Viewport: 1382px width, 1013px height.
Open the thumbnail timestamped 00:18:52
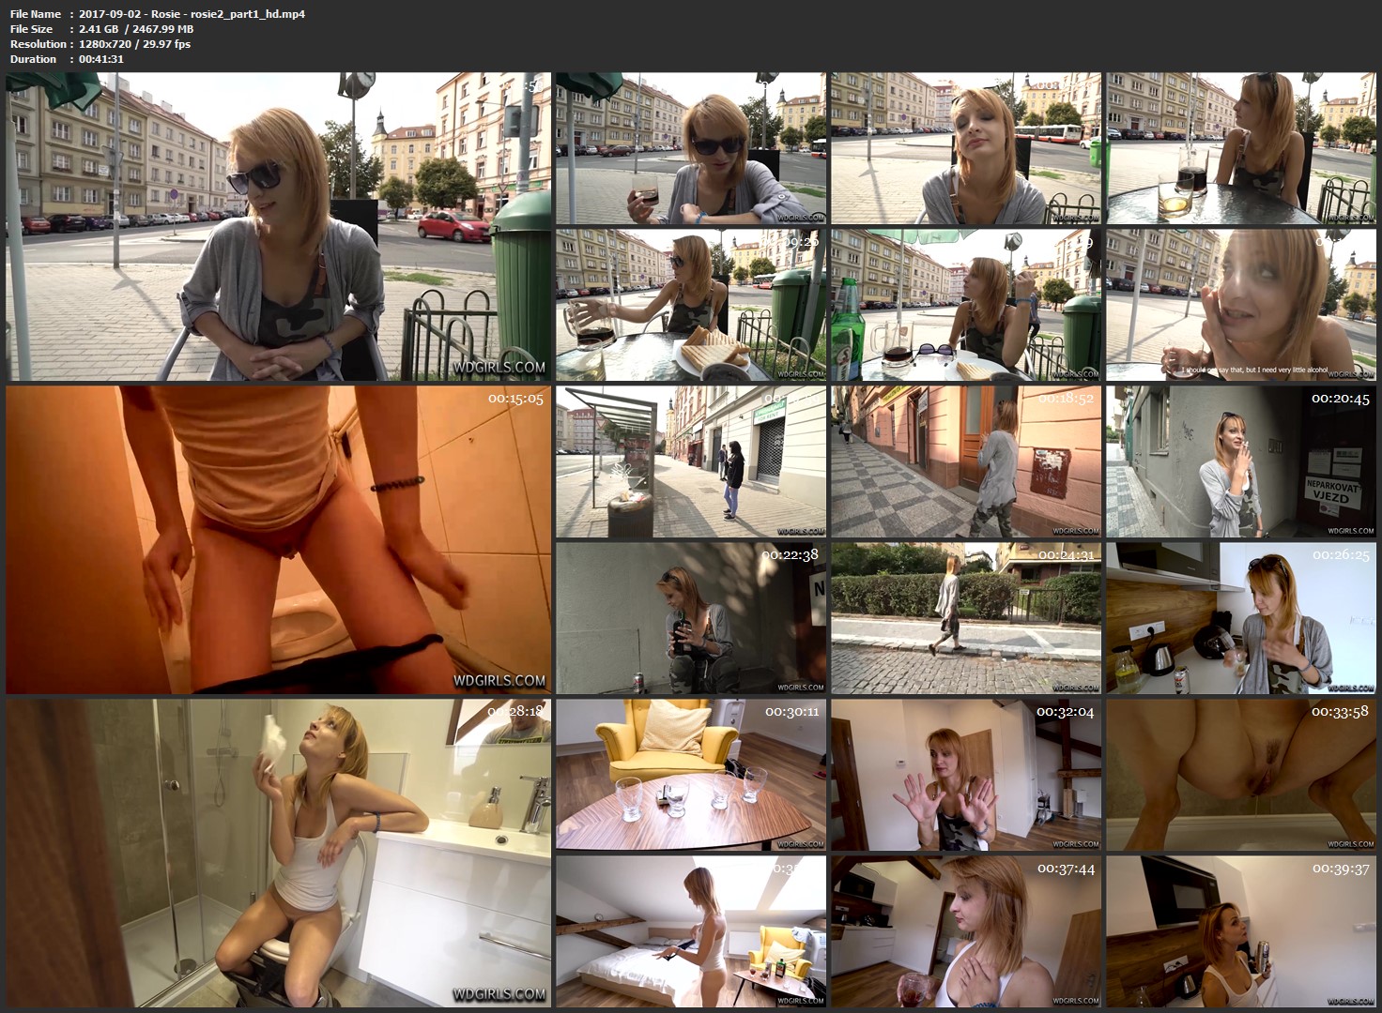click(965, 461)
